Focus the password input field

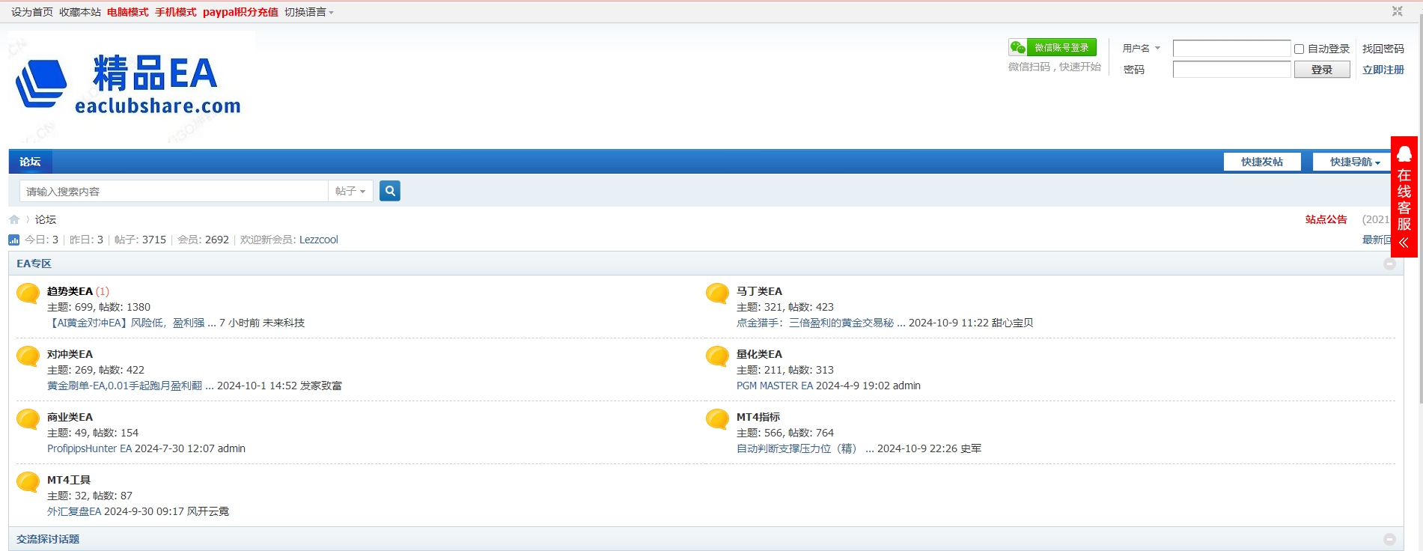(1231, 70)
